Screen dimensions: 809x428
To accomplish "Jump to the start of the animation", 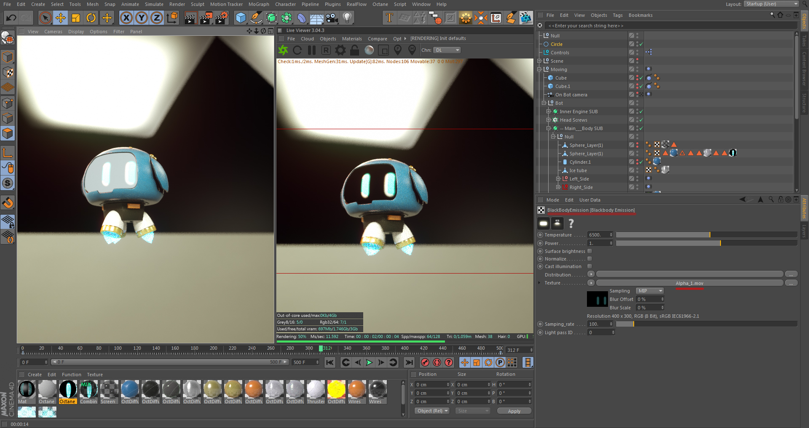I will [x=330, y=362].
